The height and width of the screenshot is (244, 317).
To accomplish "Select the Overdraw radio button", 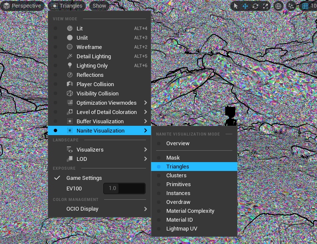I will click(x=159, y=202).
